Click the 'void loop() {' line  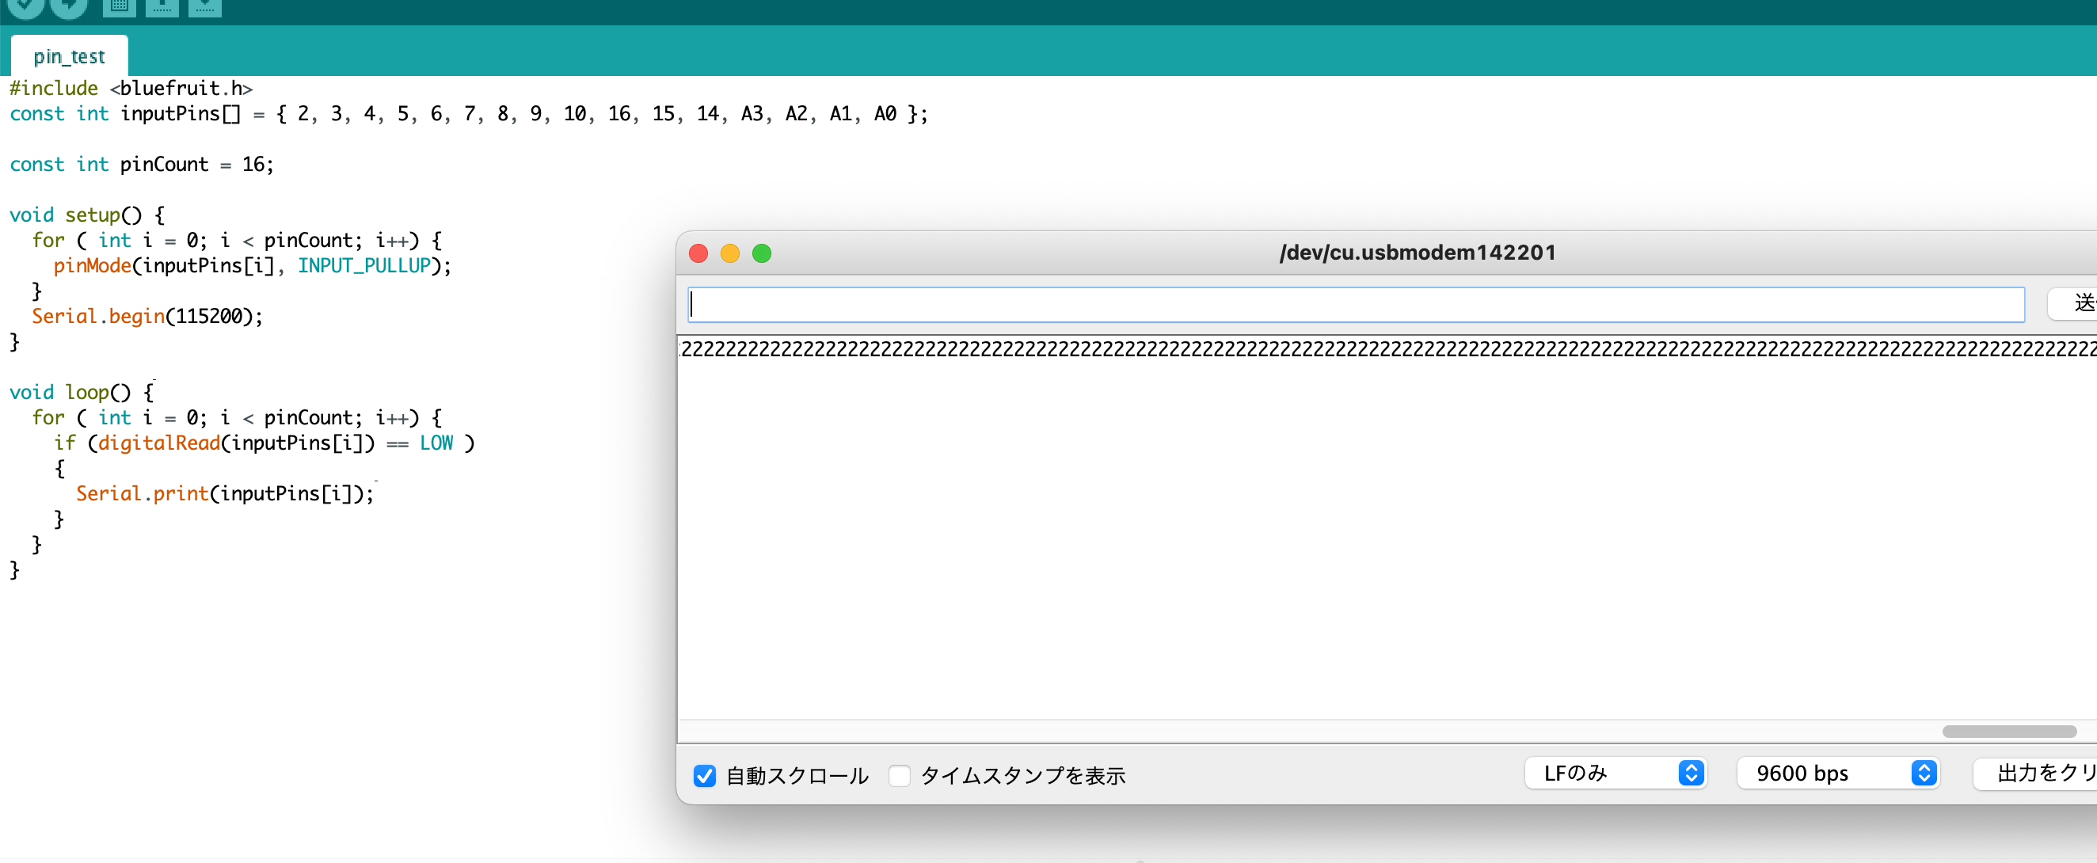(x=82, y=392)
